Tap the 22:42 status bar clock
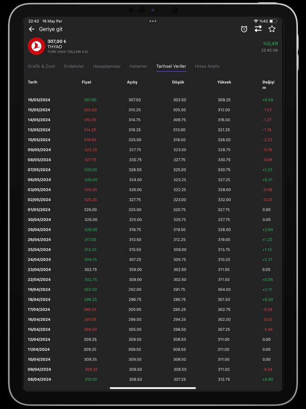 [34, 21]
